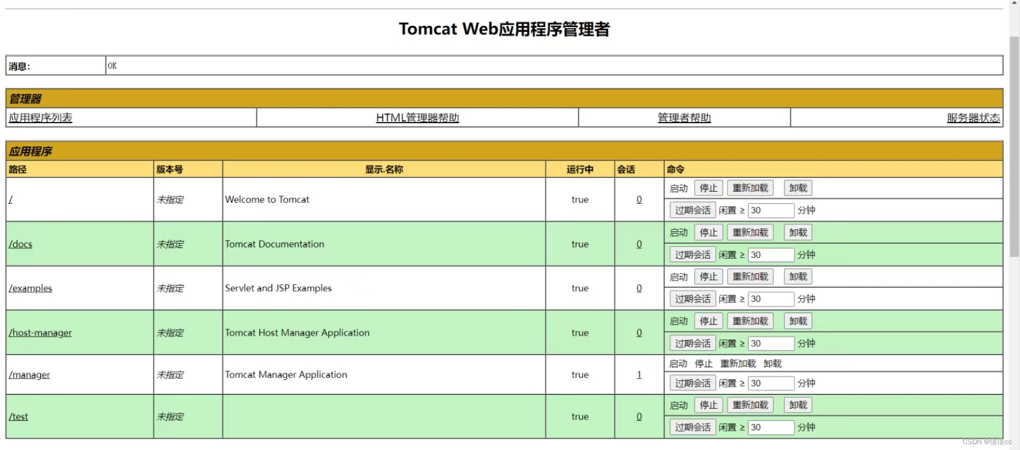Click the "版本号" column header
Image resolution: width=1020 pixels, height=450 pixels.
(169, 169)
